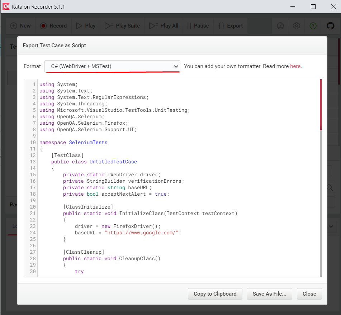The image size is (341, 315).
Task: Play the current test case
Action: [x=85, y=26]
